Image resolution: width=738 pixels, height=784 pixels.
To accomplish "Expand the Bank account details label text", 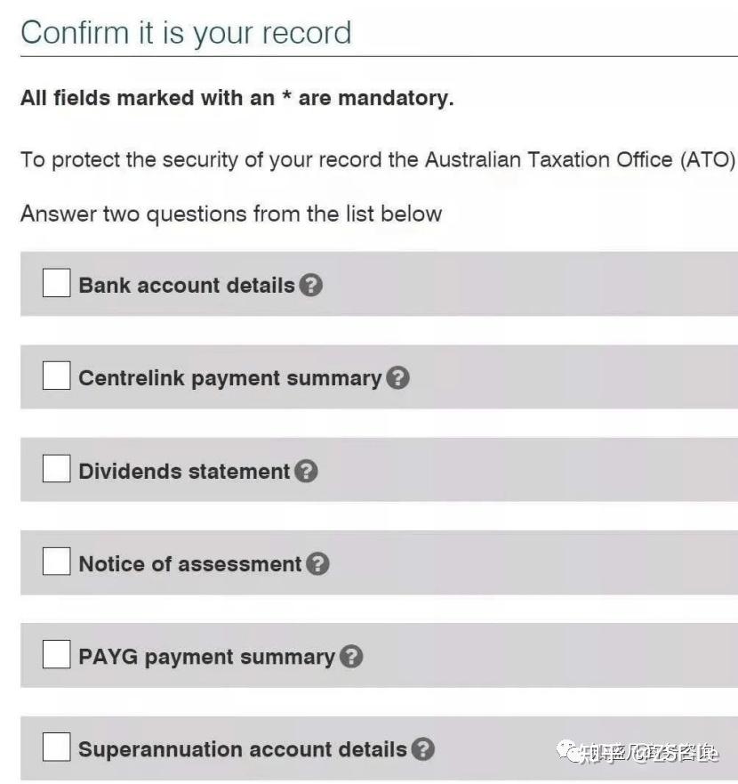I will pyautogui.click(x=186, y=286).
